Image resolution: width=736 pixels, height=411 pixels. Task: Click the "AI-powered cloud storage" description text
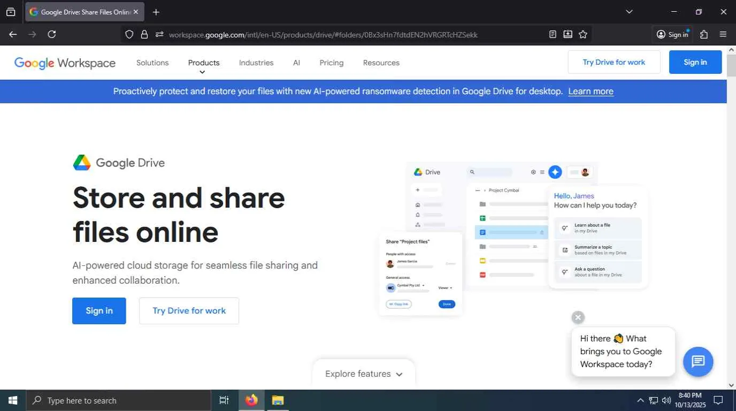[x=195, y=273]
